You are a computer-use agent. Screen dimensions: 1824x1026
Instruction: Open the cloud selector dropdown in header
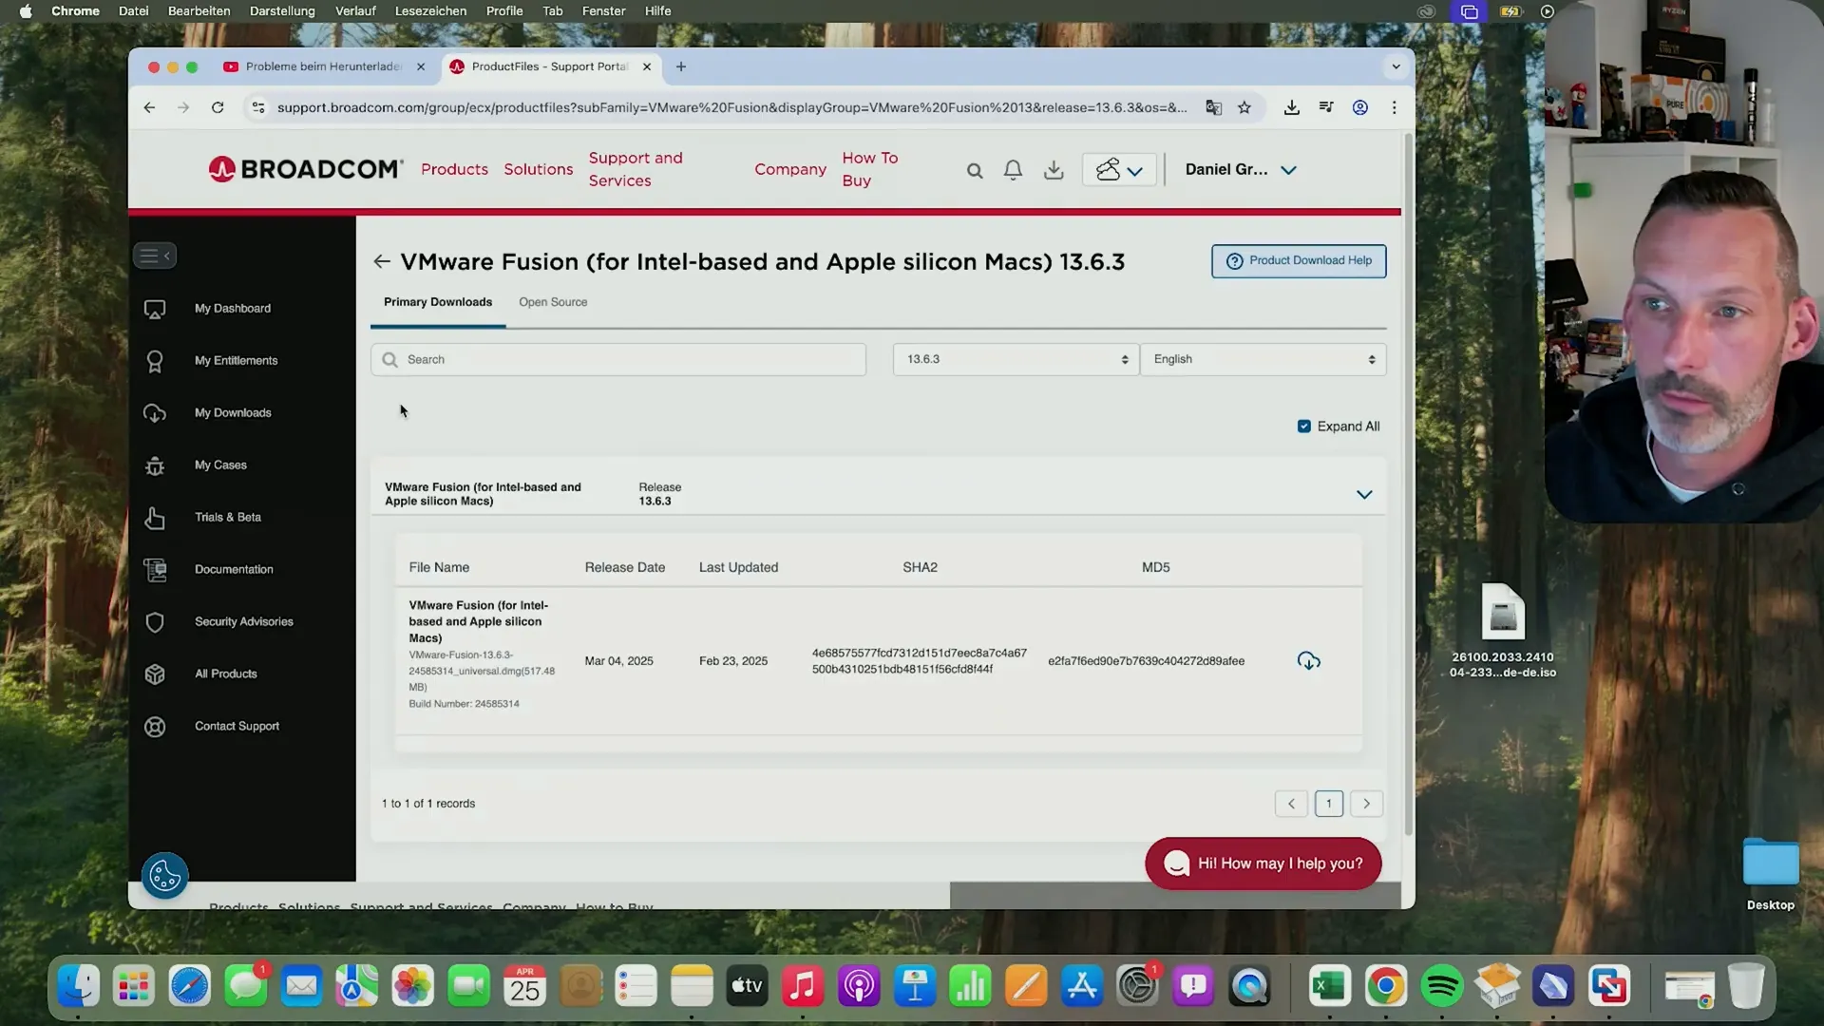(1119, 170)
